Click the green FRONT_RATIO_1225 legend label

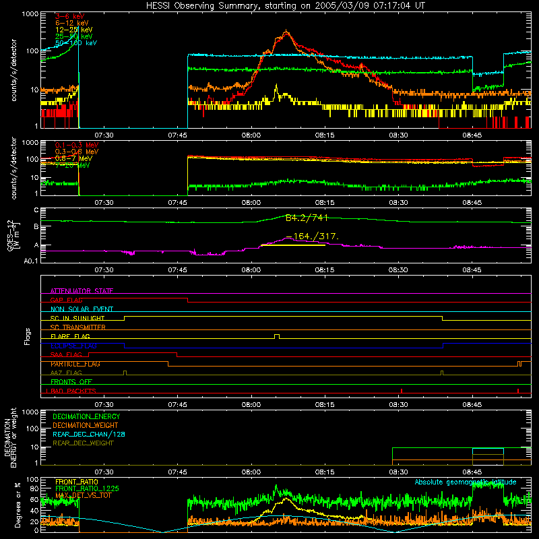(87, 488)
